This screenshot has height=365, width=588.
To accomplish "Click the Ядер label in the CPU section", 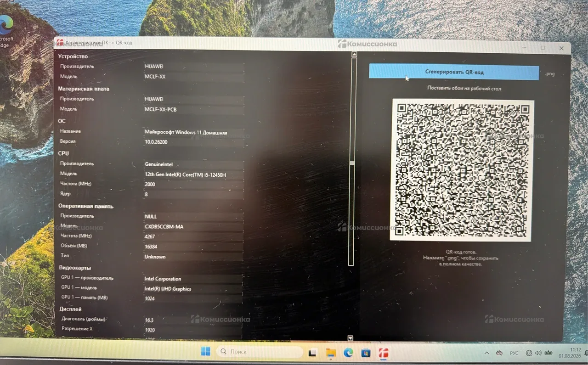I will (65, 194).
